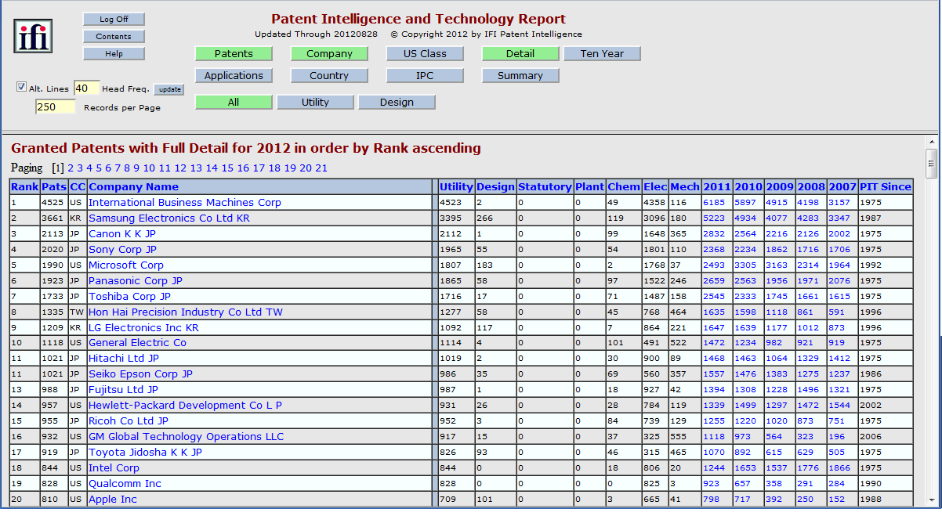
Task: Sort by Statutory column header
Action: 545,187
